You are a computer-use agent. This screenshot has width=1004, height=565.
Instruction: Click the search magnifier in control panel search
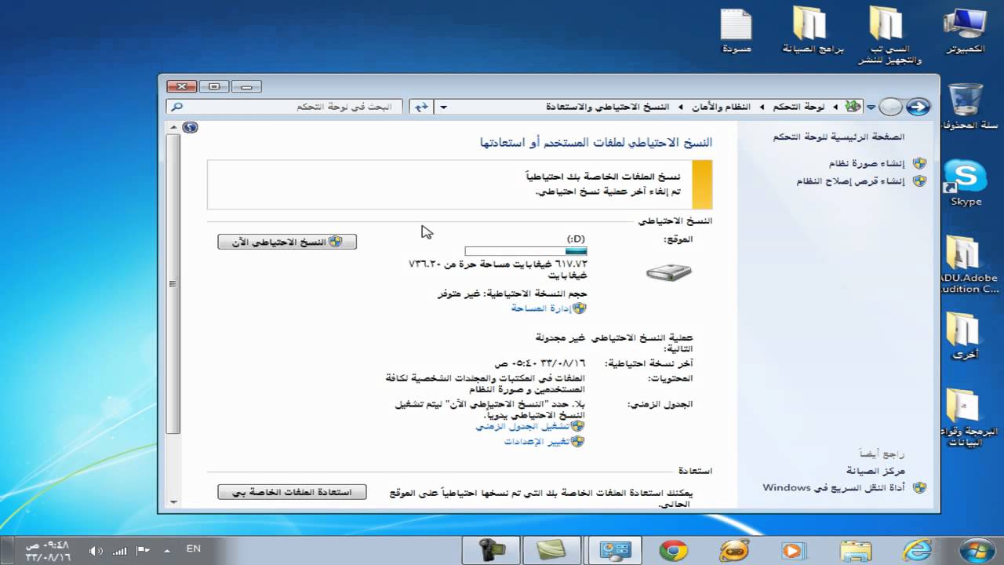click(177, 107)
